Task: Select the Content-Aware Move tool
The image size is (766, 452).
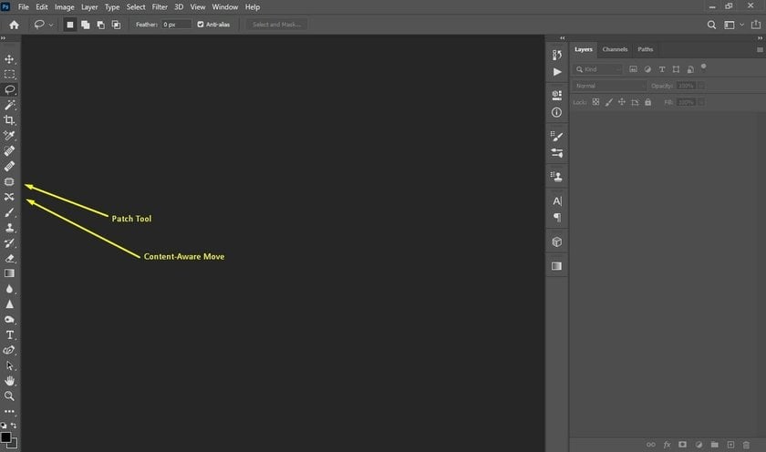Action: tap(9, 197)
